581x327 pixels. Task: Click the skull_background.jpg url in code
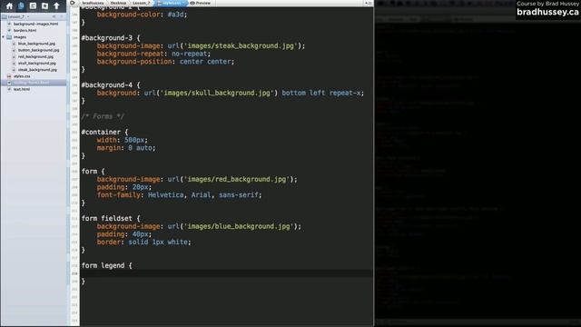click(211, 93)
